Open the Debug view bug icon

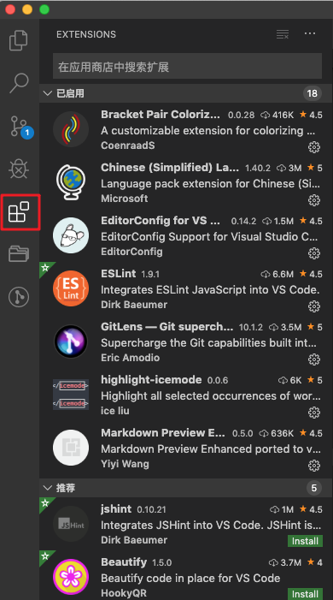pos(19,169)
